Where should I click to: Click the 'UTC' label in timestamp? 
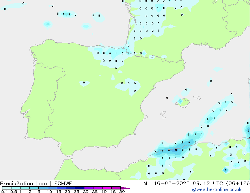pos(218,184)
